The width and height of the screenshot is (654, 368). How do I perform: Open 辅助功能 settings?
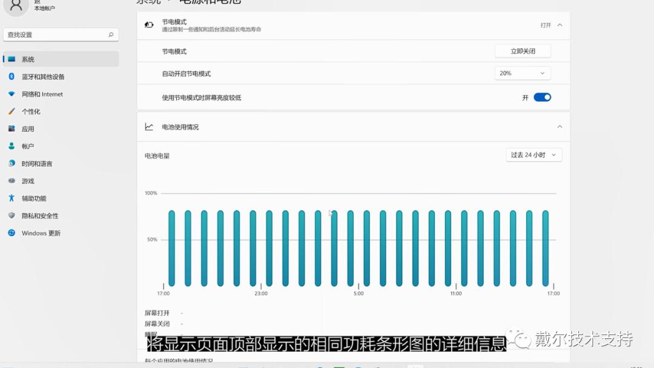click(x=38, y=198)
